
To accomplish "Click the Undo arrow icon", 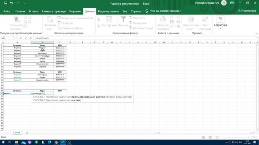I will (x=11, y=3).
